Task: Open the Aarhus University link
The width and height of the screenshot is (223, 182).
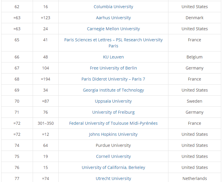Action: pyautogui.click(x=113, y=18)
